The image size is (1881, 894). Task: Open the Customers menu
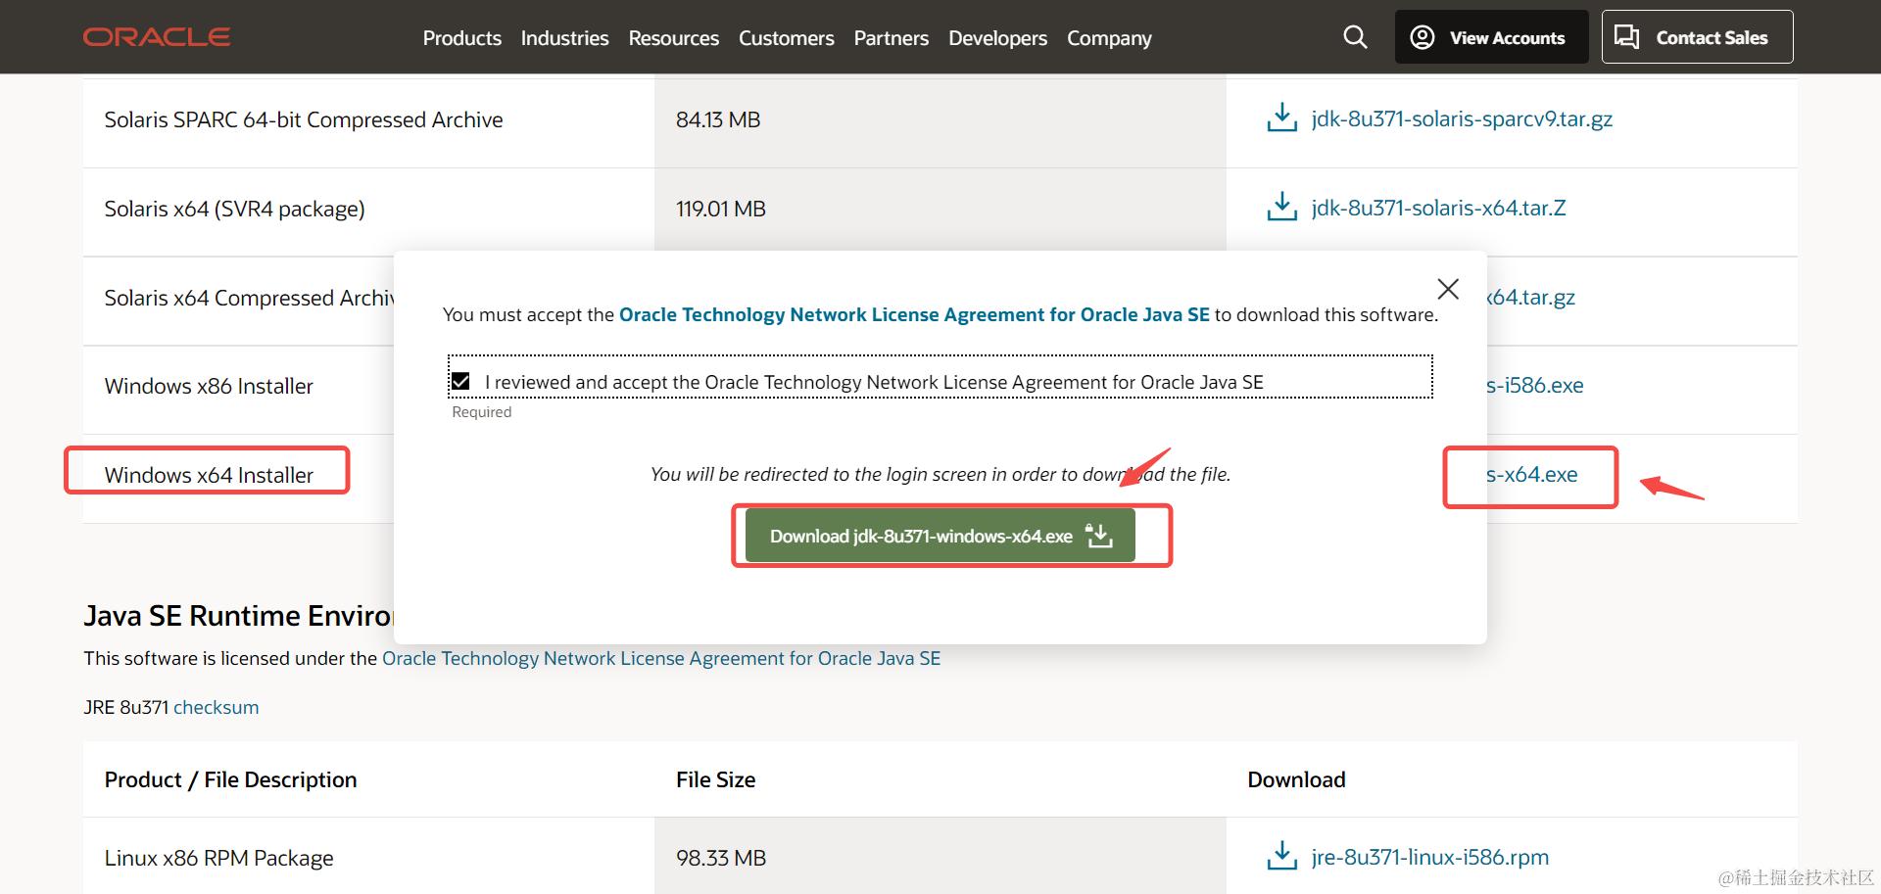787,38
